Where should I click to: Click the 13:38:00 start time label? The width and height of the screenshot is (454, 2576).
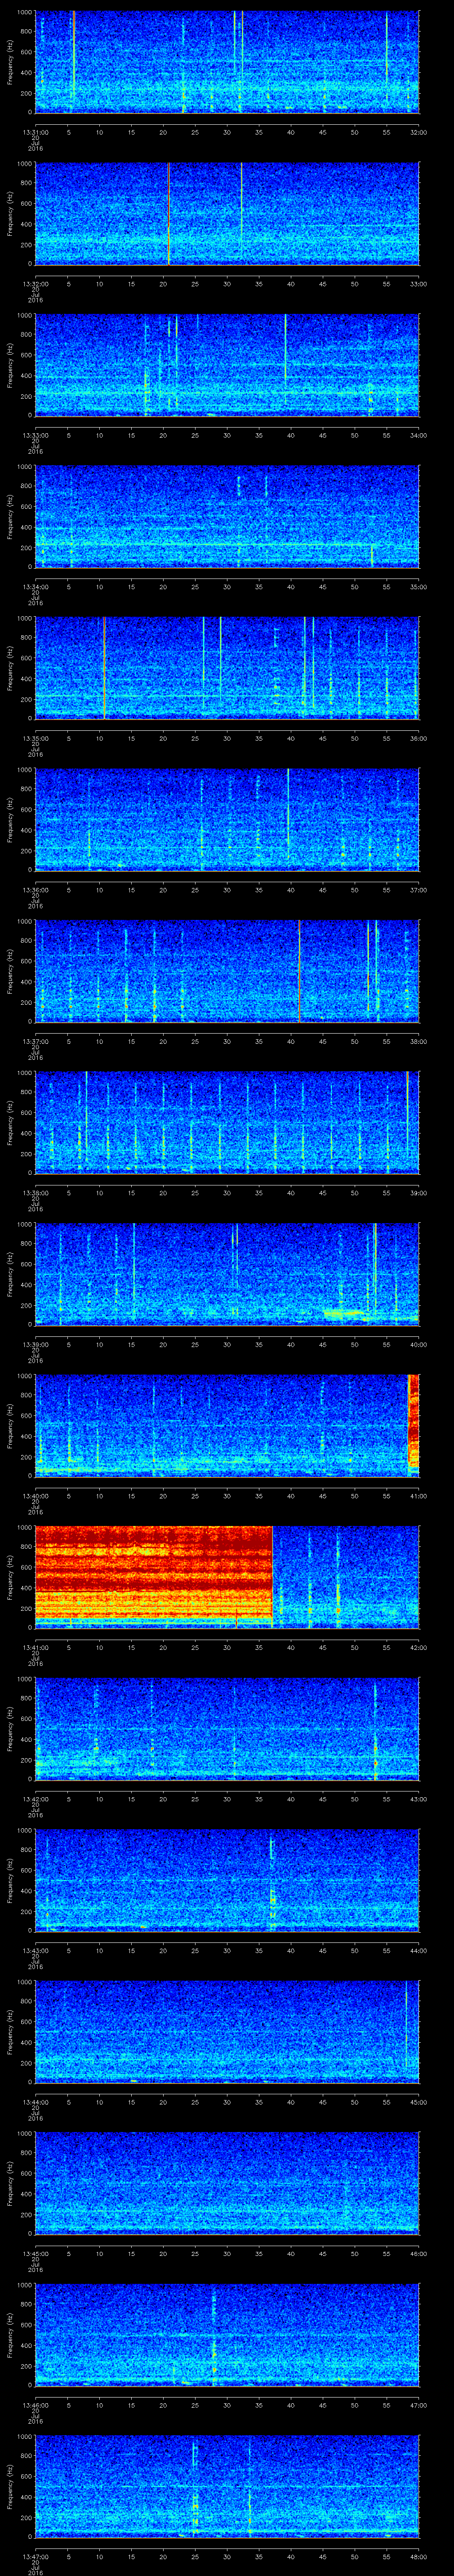pyautogui.click(x=35, y=1193)
